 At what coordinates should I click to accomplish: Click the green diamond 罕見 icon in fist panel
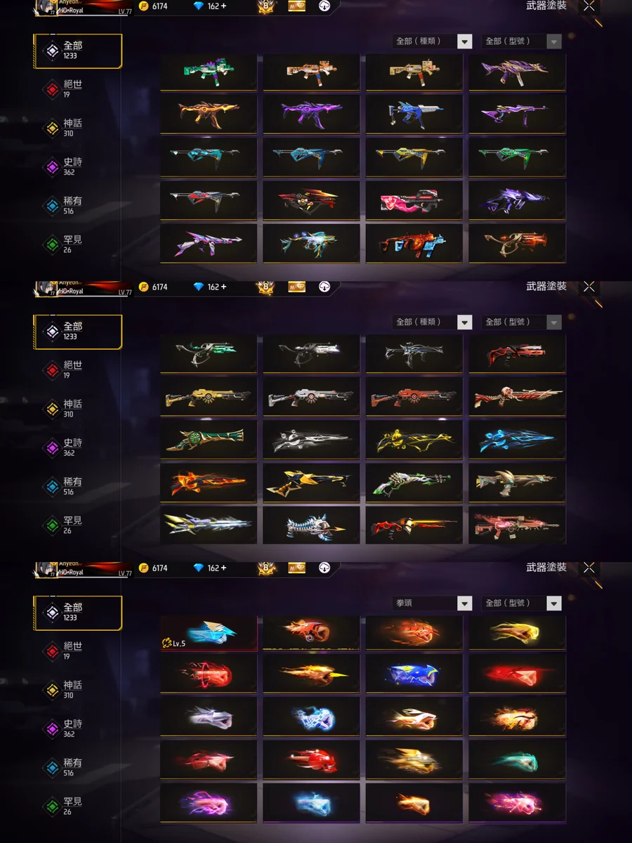coord(52,806)
